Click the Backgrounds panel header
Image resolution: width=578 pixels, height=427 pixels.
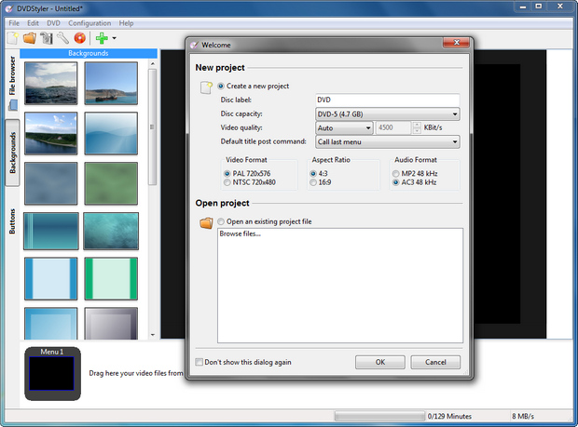pos(89,53)
